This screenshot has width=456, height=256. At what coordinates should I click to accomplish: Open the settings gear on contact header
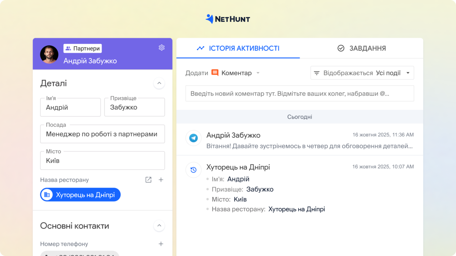(x=162, y=48)
